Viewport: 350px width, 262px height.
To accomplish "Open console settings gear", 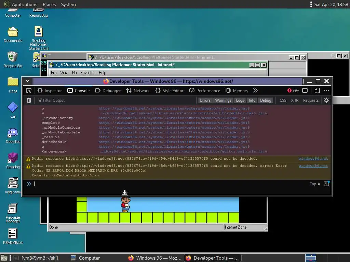I will click(326, 100).
